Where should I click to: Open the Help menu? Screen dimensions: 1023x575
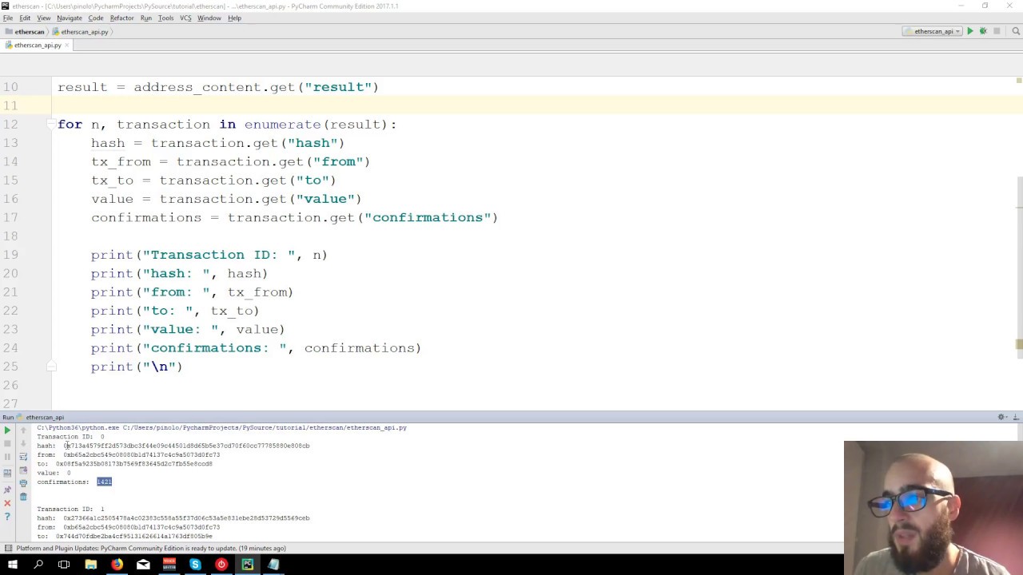tap(234, 18)
